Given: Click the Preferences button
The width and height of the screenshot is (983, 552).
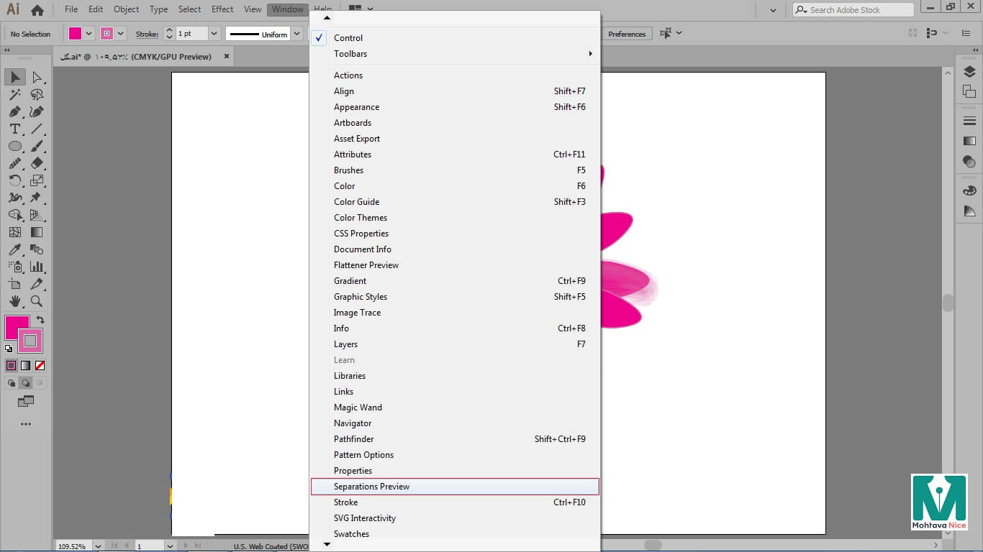Looking at the screenshot, I should [626, 34].
